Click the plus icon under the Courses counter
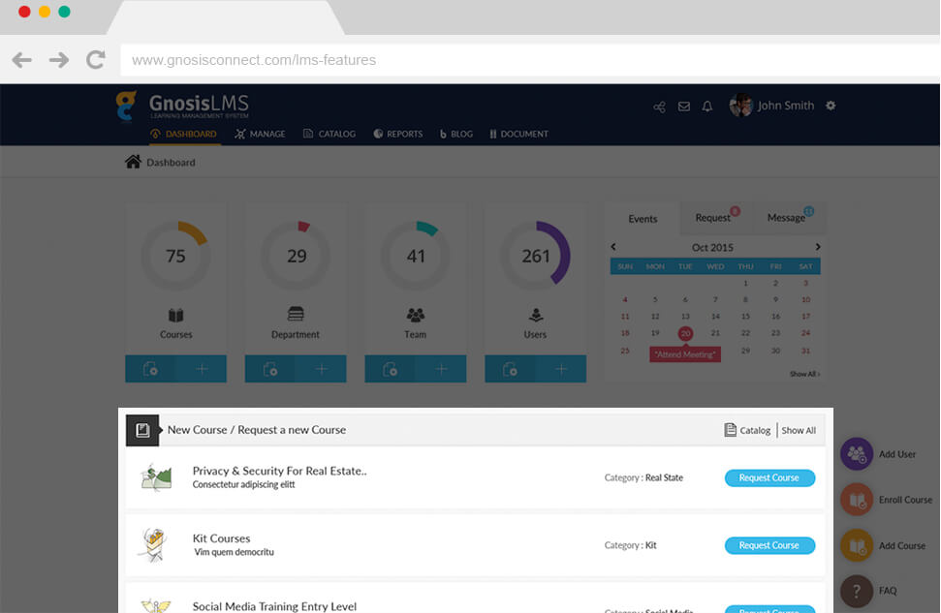The height and width of the screenshot is (613, 941). [201, 369]
